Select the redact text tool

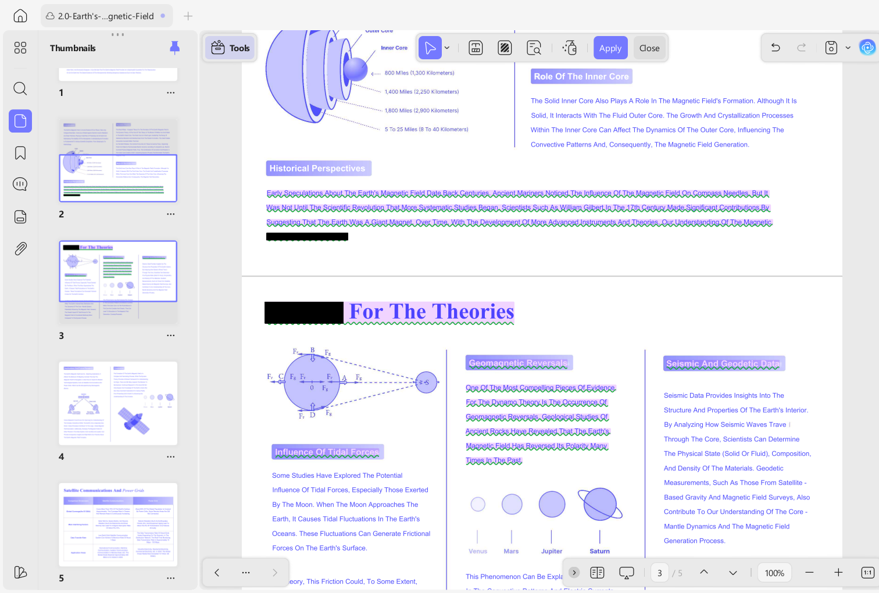(x=476, y=48)
